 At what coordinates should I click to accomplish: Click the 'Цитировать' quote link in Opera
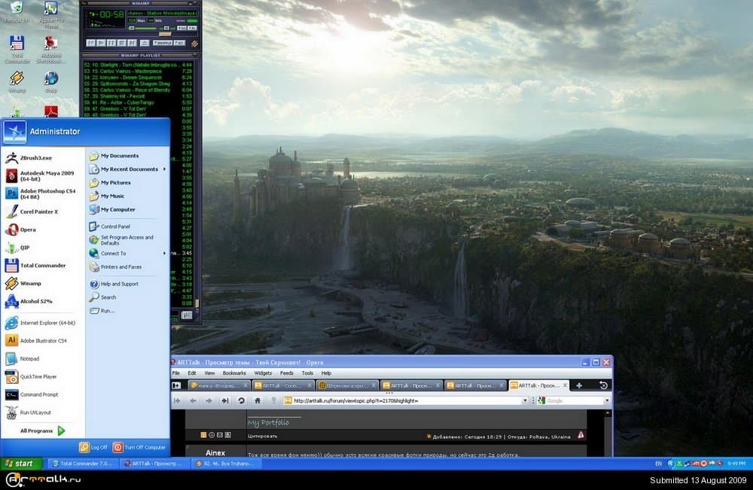tap(262, 437)
